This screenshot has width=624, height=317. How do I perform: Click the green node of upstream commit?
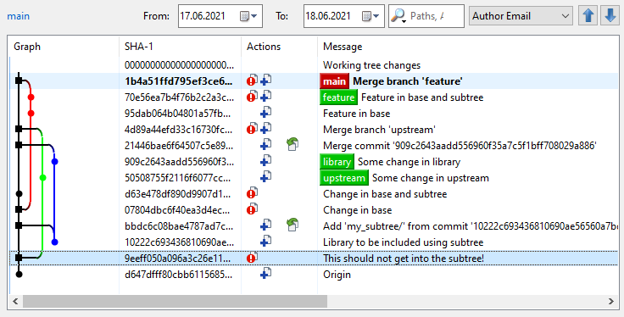[43, 177]
